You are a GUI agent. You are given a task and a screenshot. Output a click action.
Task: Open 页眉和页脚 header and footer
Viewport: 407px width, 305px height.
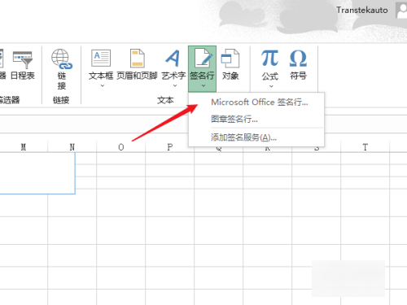point(137,58)
